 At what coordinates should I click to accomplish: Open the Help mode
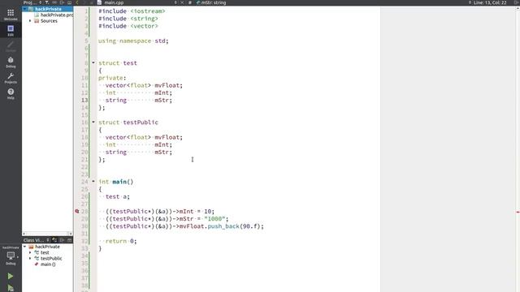tap(11, 94)
